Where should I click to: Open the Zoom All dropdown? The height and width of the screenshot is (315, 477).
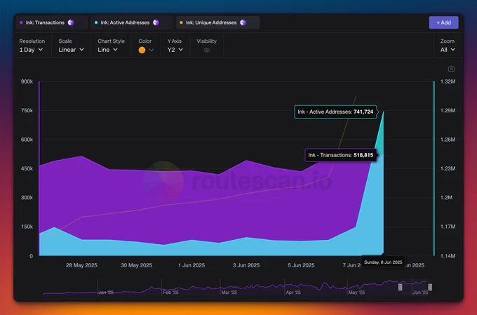(x=448, y=50)
